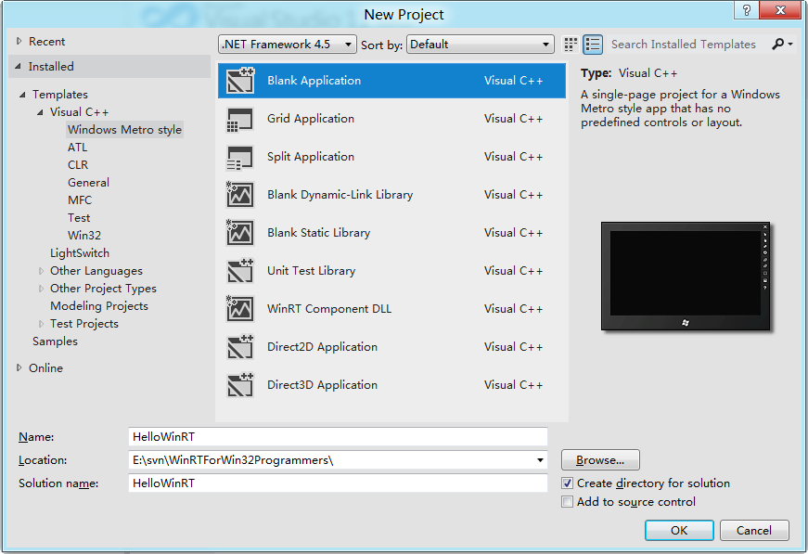The height and width of the screenshot is (554, 808).
Task: Expand the Recent section
Action: pyautogui.click(x=19, y=41)
